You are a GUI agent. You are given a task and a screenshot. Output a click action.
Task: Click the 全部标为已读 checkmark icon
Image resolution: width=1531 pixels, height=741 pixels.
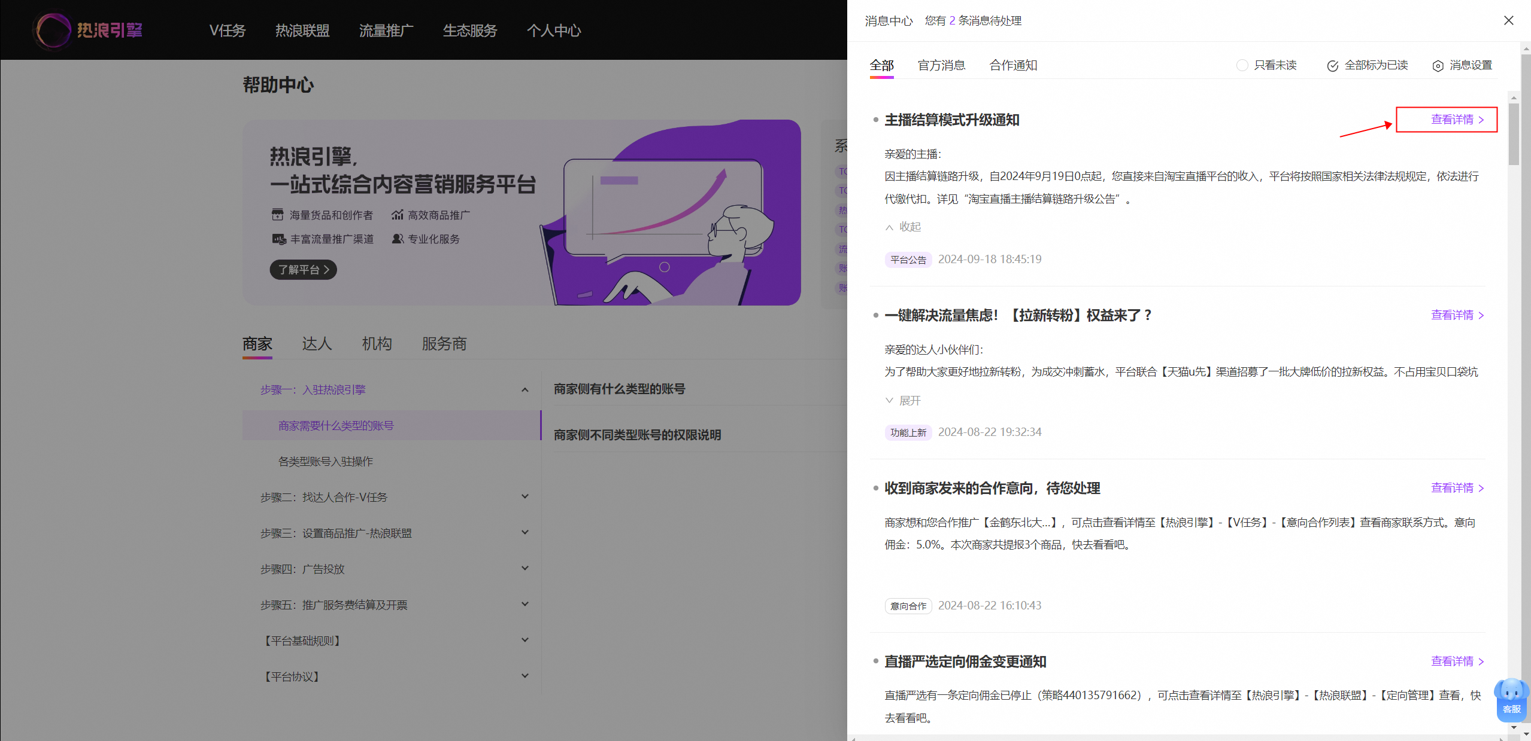coord(1332,66)
